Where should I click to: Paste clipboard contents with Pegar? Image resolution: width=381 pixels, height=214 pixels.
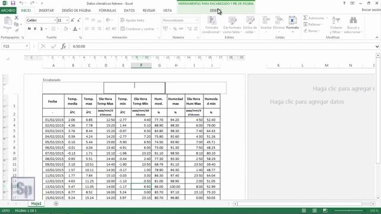8,23
